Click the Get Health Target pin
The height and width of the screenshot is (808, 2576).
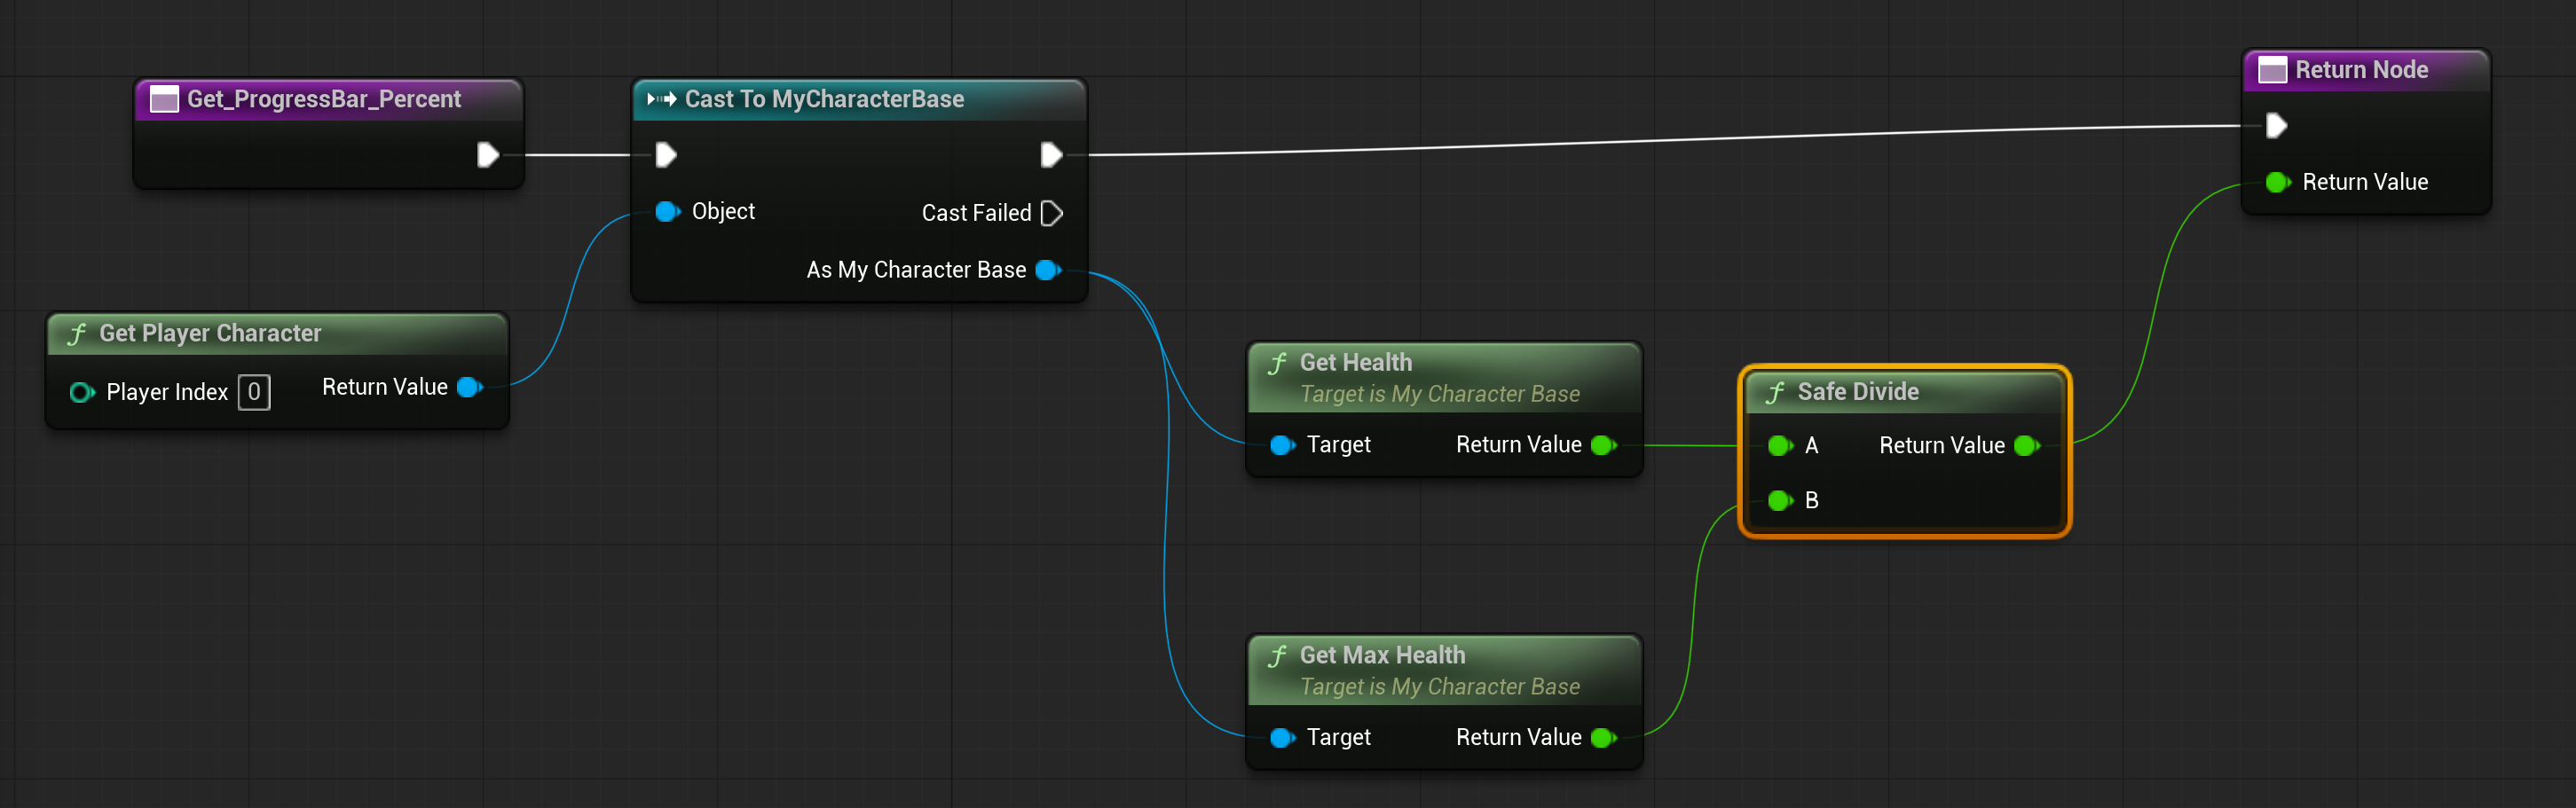[1283, 445]
